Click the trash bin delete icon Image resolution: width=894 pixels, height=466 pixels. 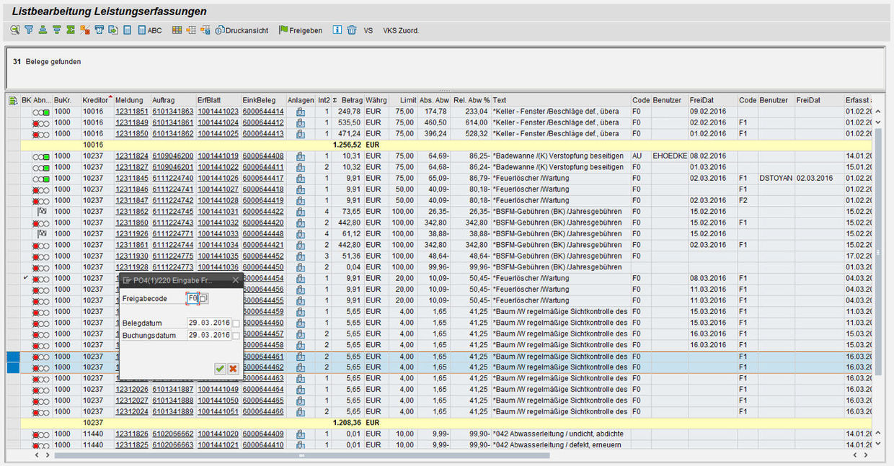[x=352, y=30]
